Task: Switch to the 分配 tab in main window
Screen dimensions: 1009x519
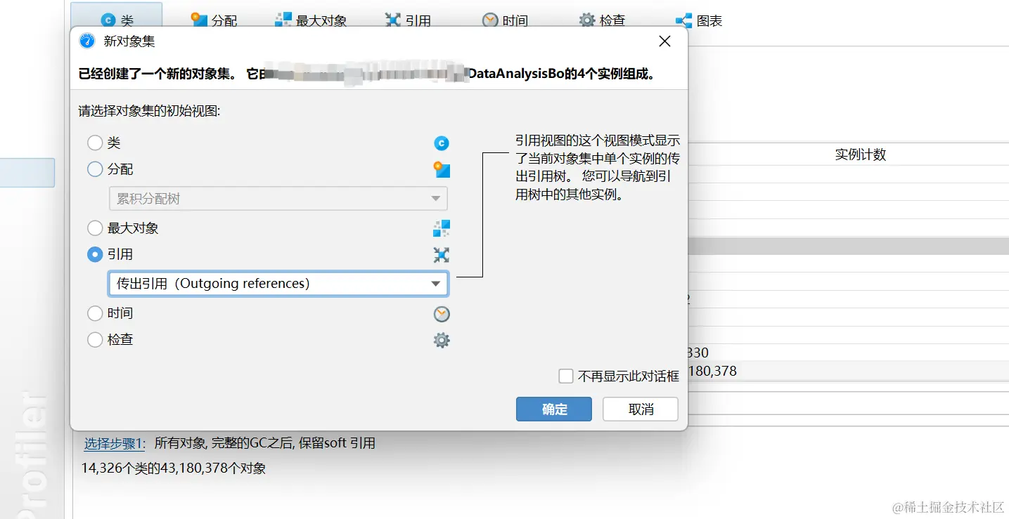Action: point(214,20)
